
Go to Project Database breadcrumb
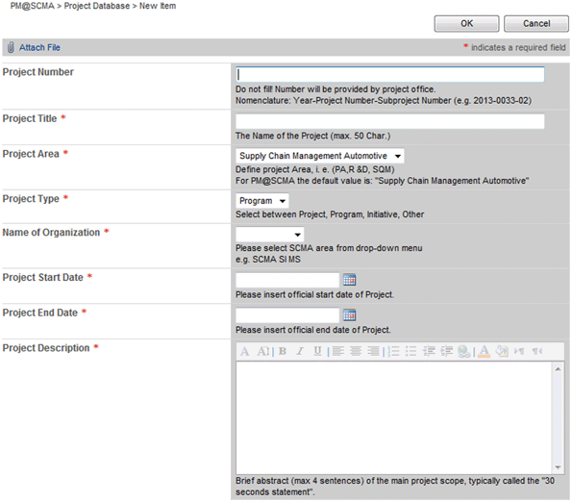point(97,6)
